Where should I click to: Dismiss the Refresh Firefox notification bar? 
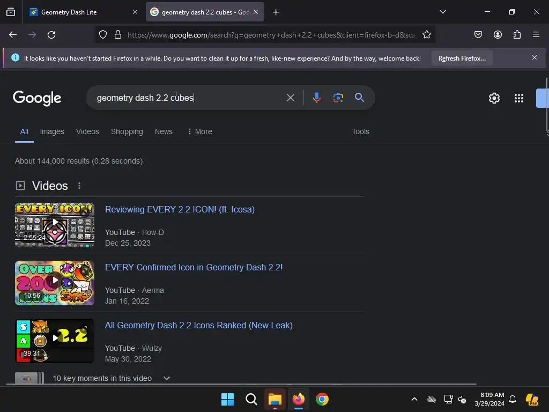pyautogui.click(x=535, y=57)
